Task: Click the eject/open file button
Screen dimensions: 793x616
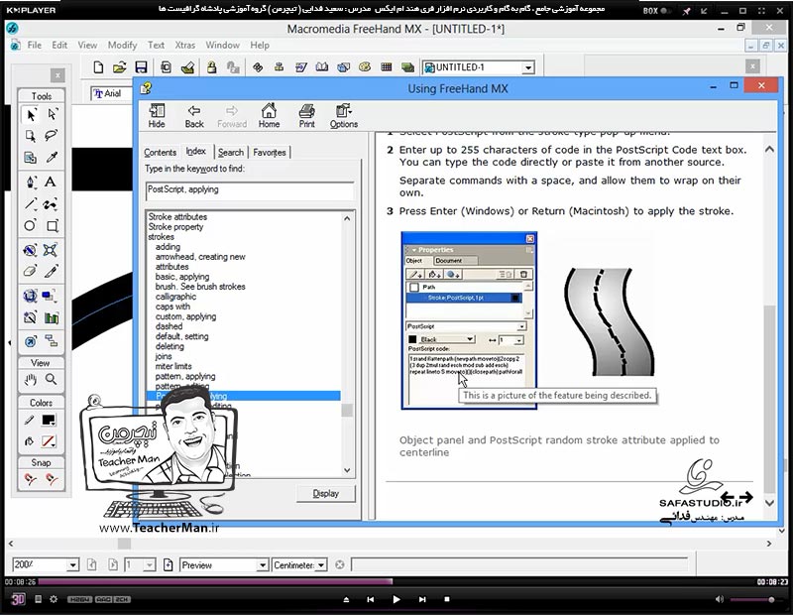Action: pyautogui.click(x=346, y=599)
